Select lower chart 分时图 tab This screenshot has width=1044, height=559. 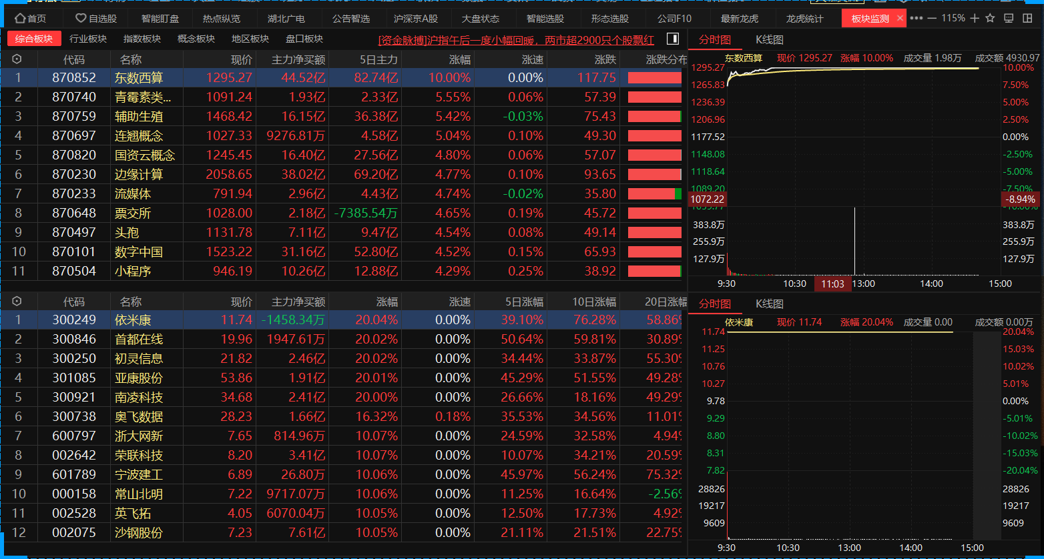715,304
